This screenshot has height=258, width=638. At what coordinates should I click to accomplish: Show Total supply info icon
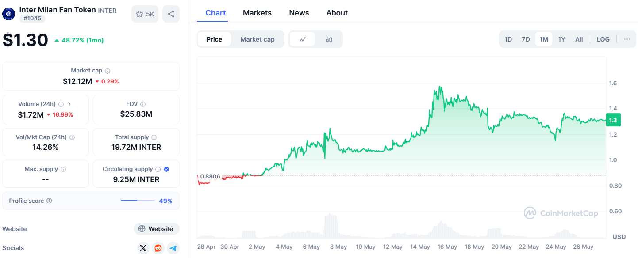click(154, 137)
